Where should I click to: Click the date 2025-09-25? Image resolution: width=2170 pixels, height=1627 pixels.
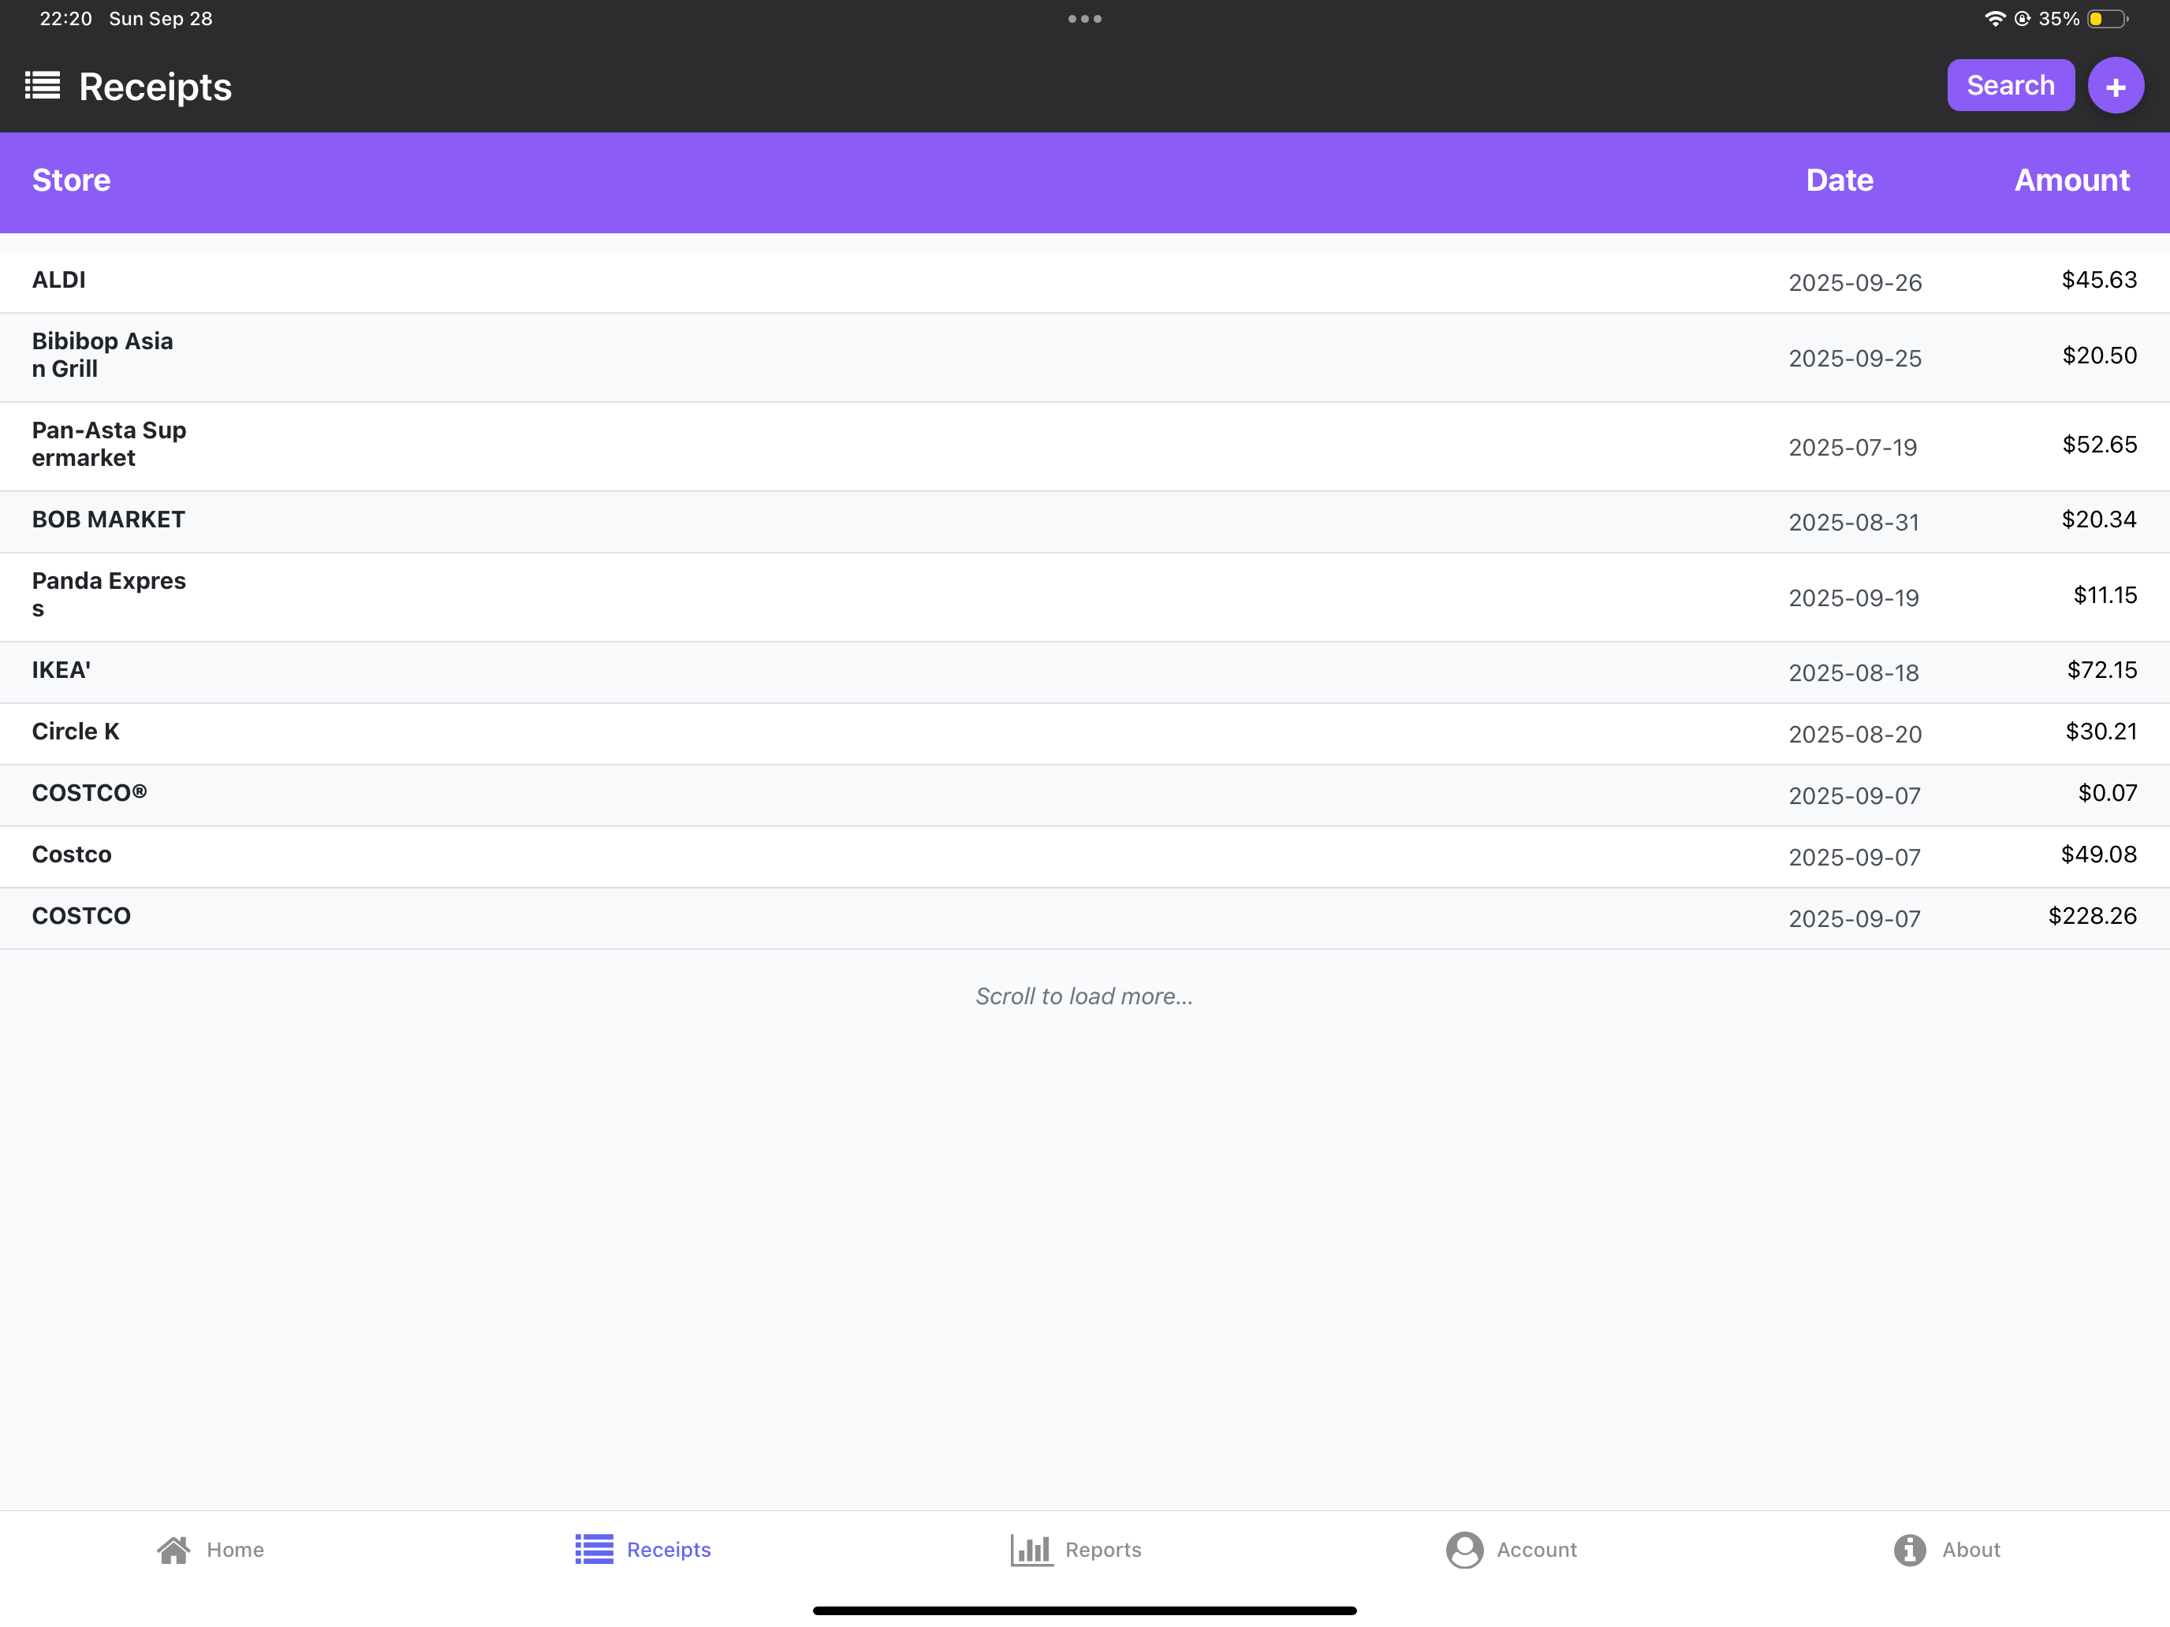coord(1854,359)
